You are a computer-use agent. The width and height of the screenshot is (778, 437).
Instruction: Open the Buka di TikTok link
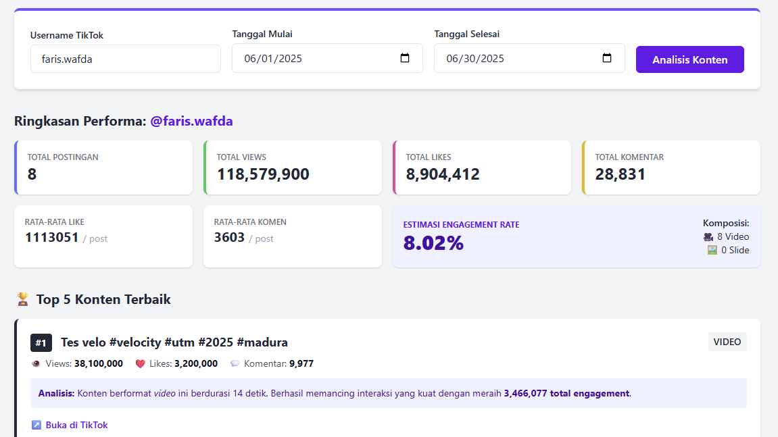pyautogui.click(x=76, y=425)
